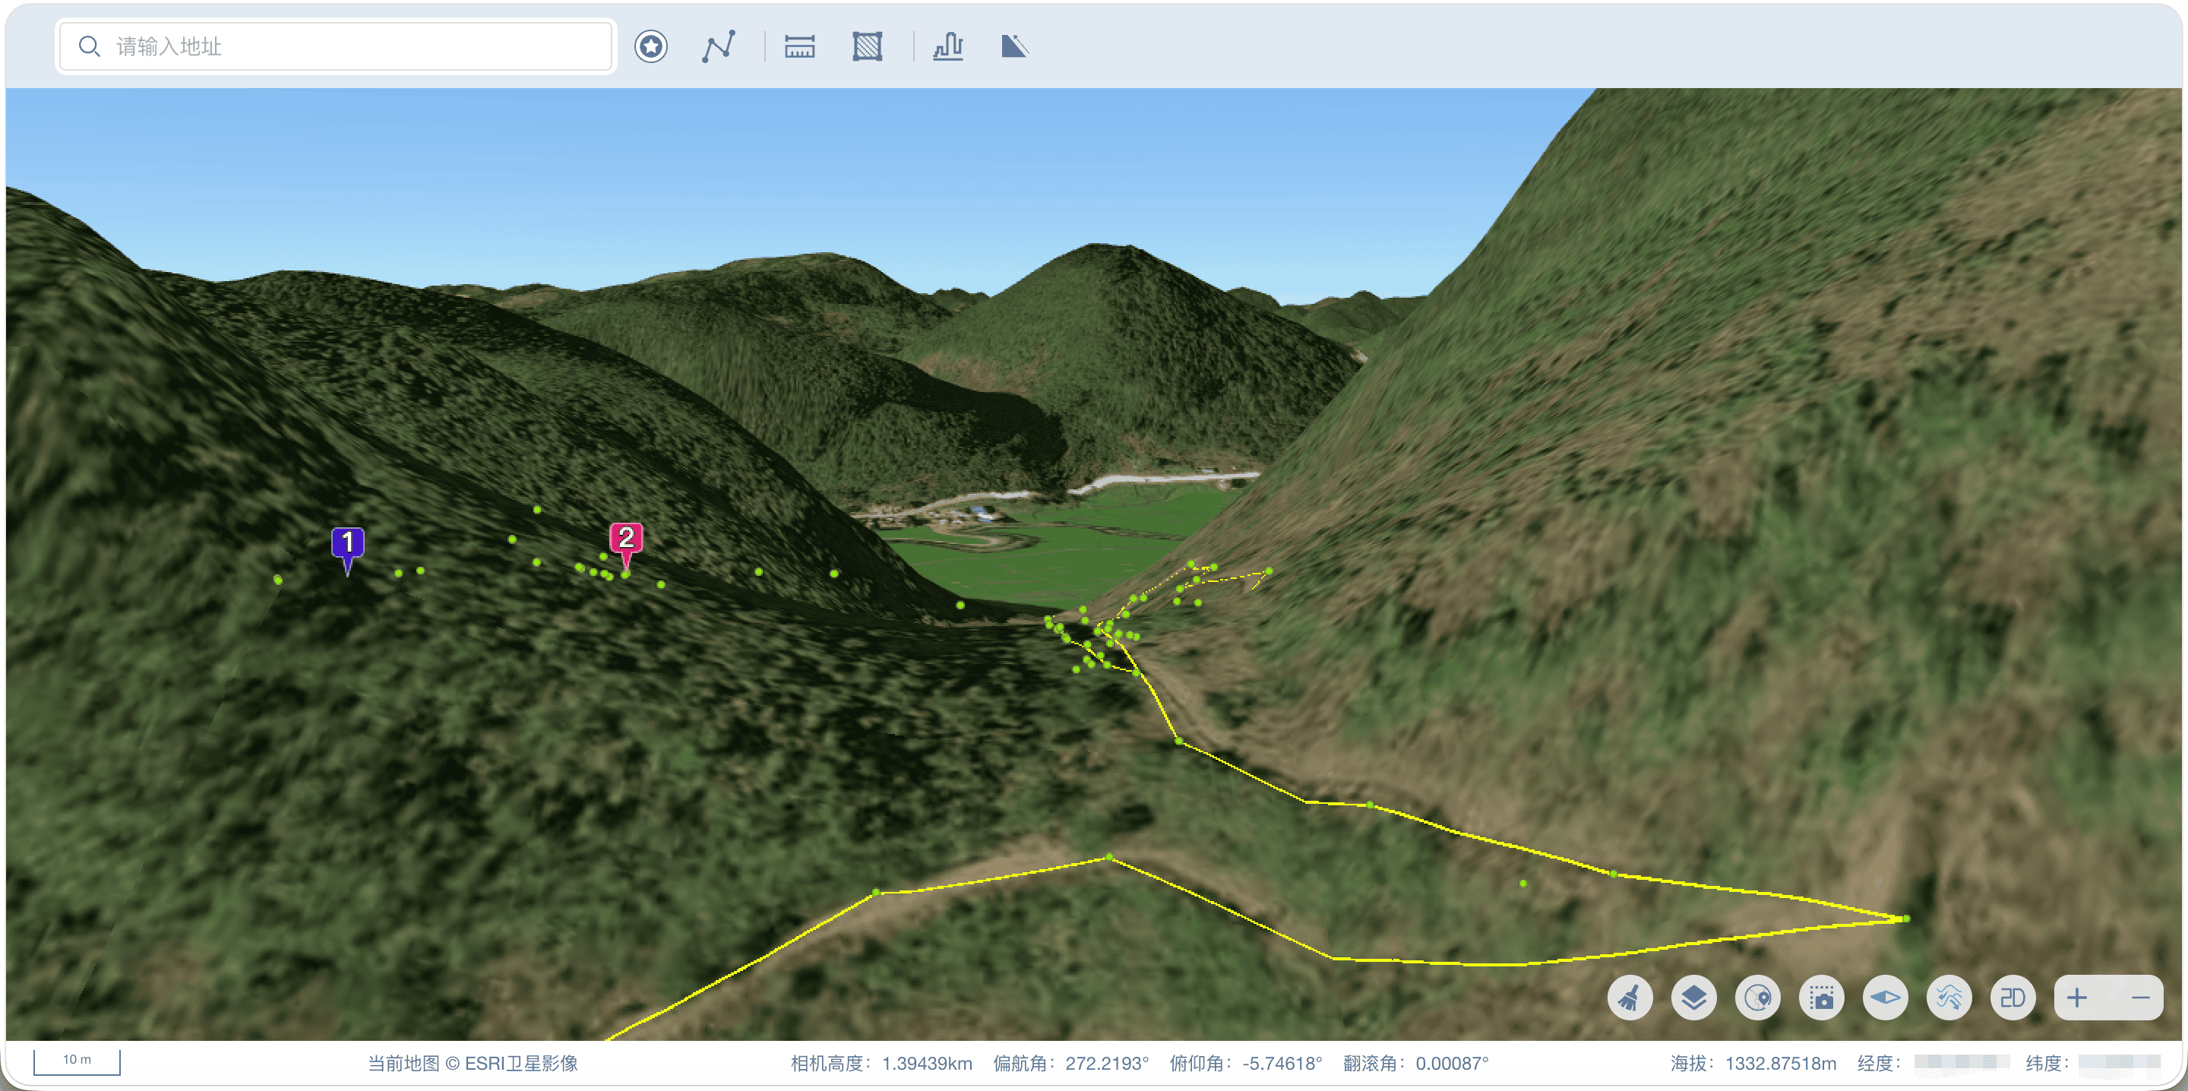Click the ESRI satellite imagery attribution text
The width and height of the screenshot is (2188, 1091).
(473, 1063)
